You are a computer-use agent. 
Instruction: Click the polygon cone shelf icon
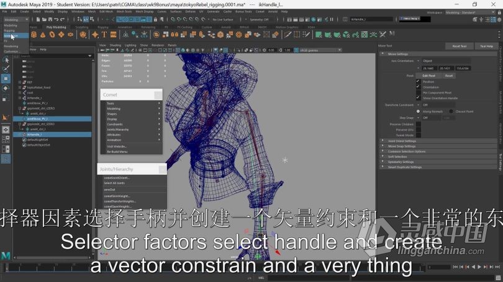(x=43, y=35)
